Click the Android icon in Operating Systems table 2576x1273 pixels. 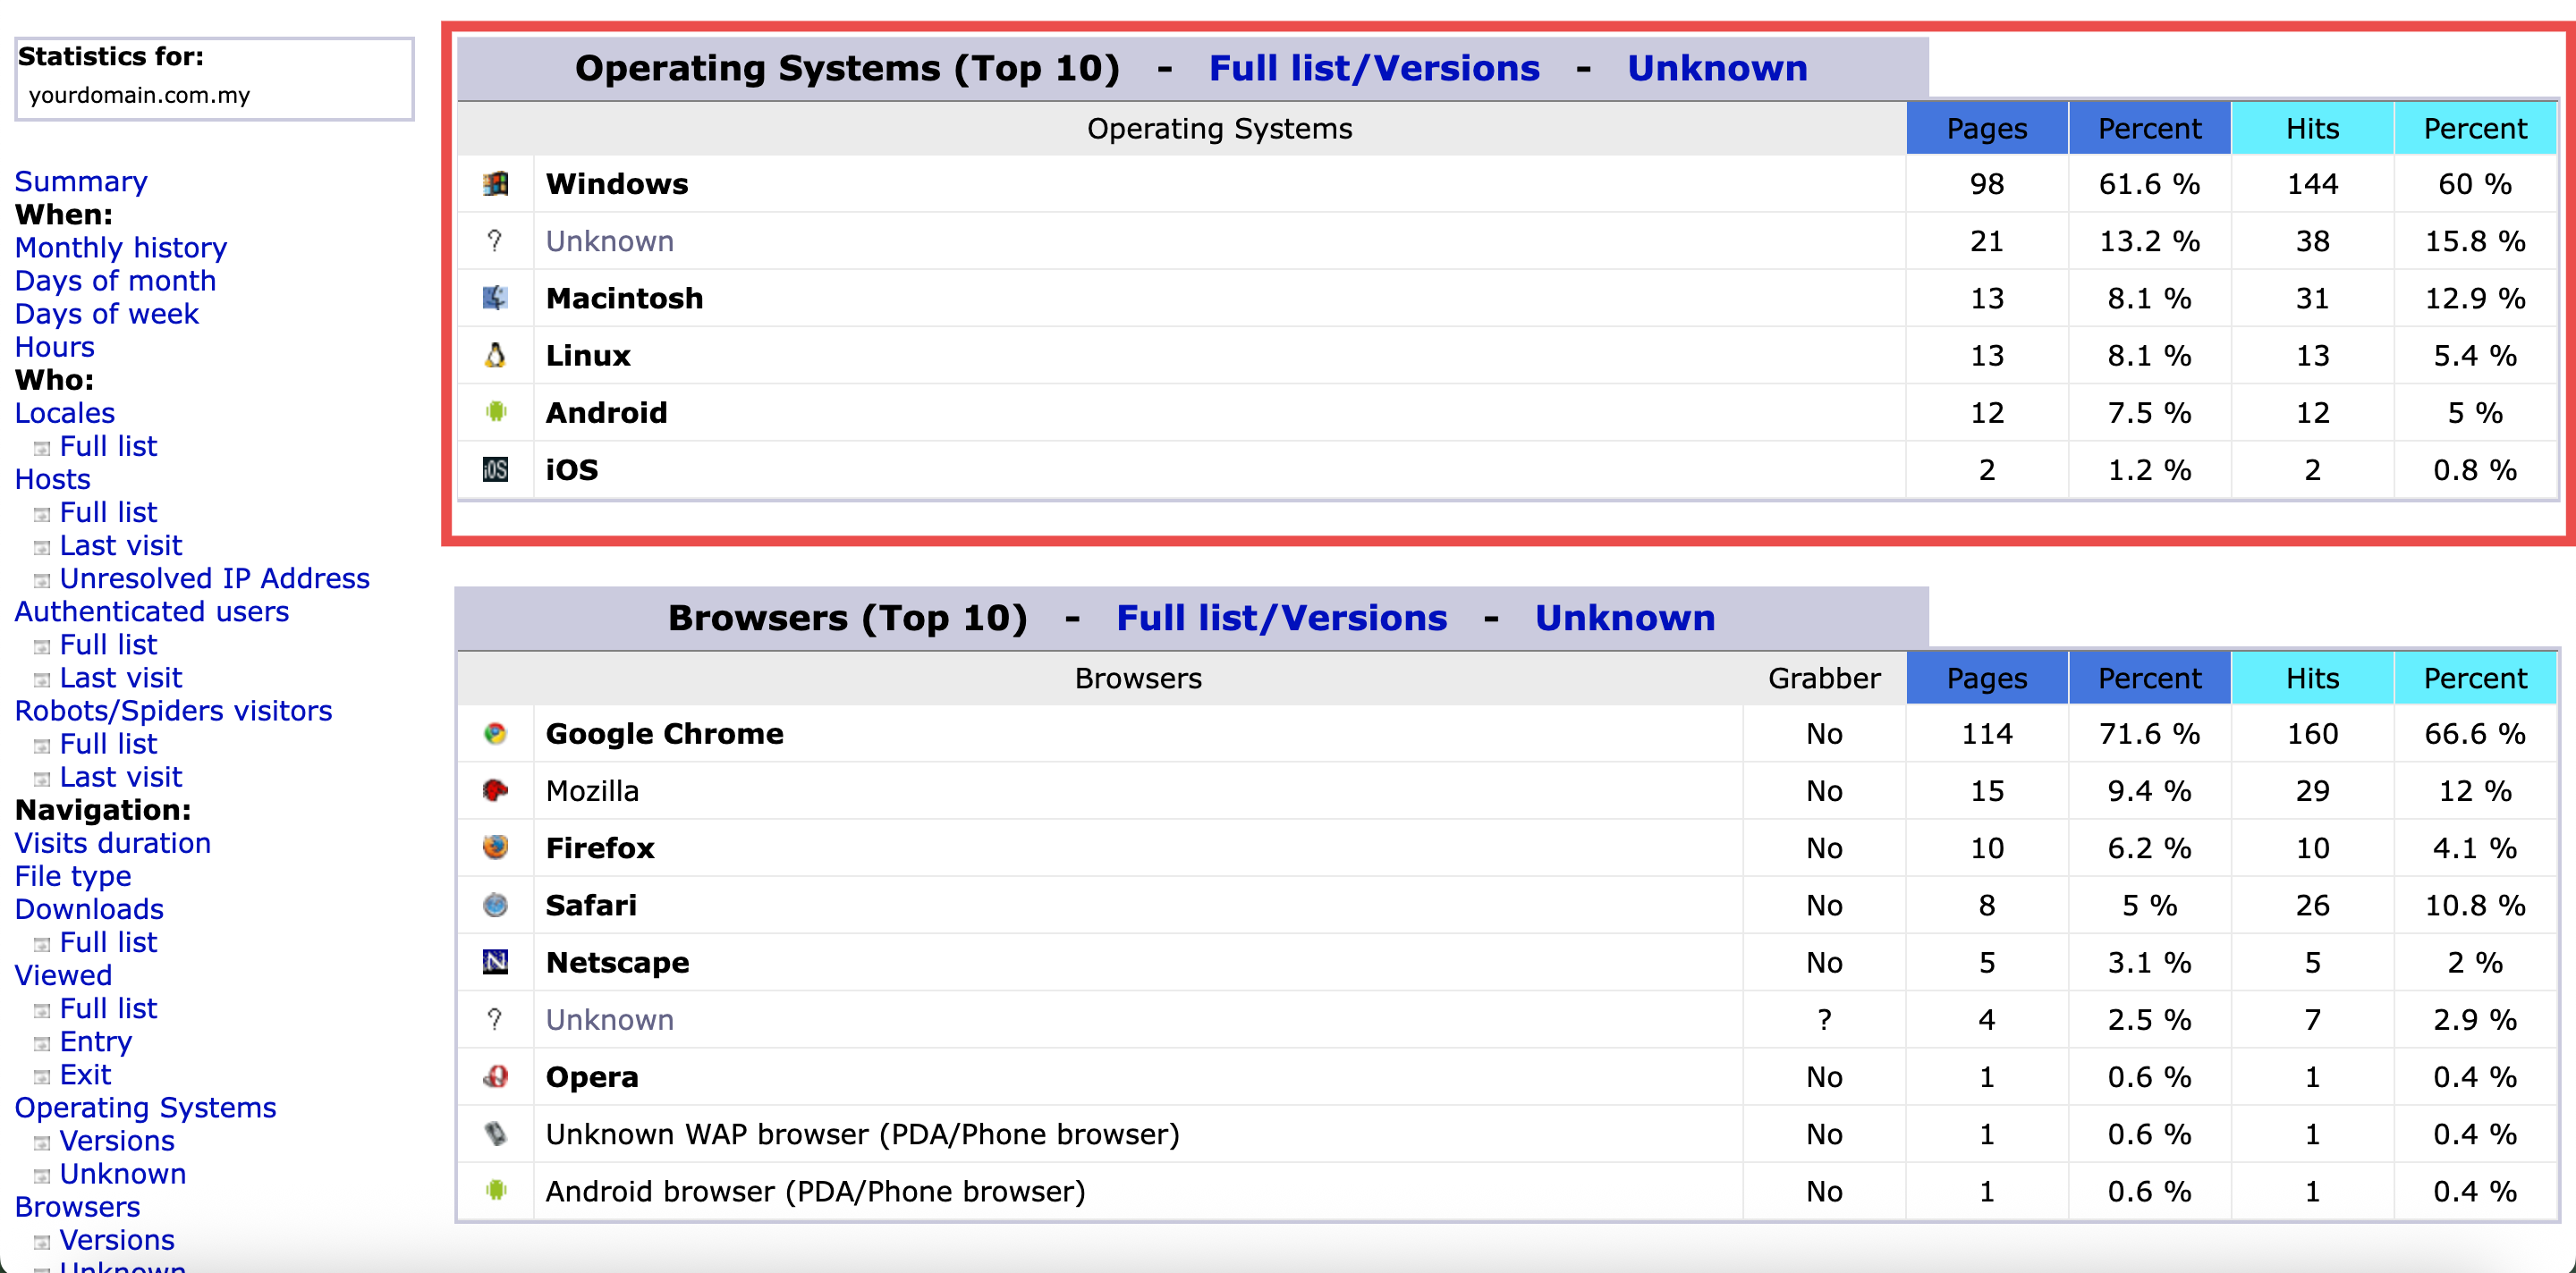pyautogui.click(x=495, y=413)
